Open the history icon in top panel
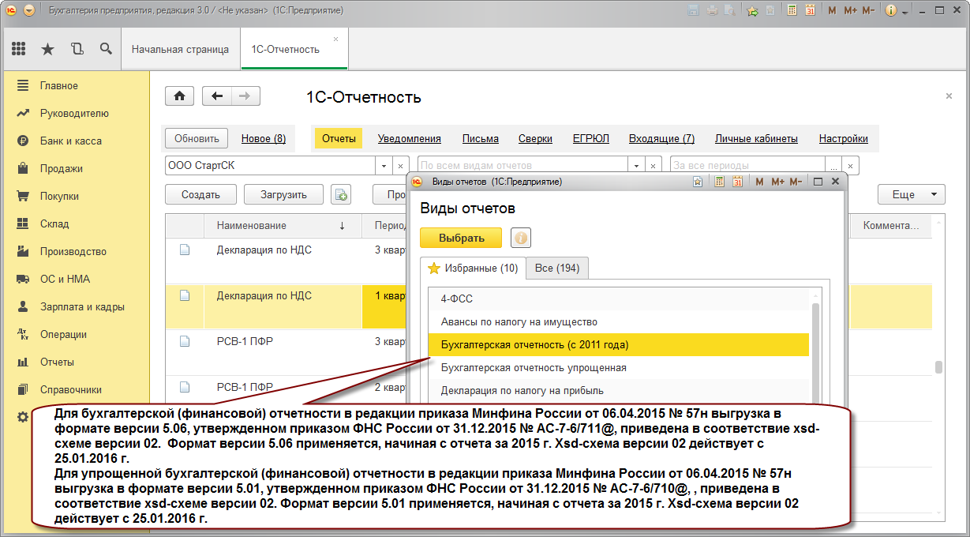970x537 pixels. pyautogui.click(x=77, y=49)
